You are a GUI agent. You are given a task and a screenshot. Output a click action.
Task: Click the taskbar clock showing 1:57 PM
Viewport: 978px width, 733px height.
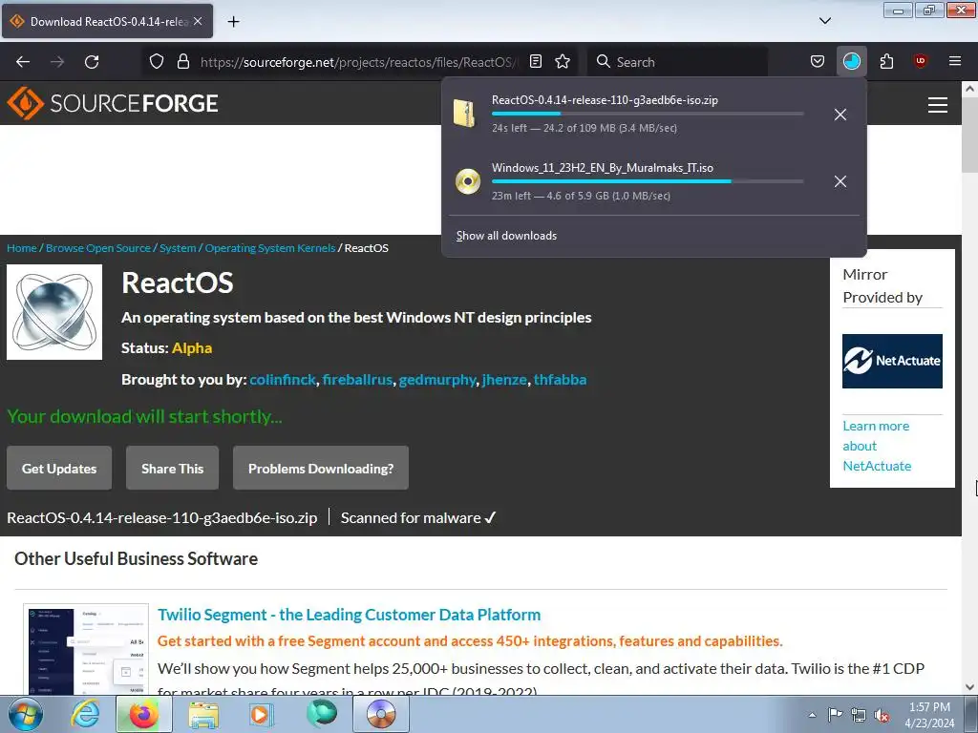coord(929,714)
